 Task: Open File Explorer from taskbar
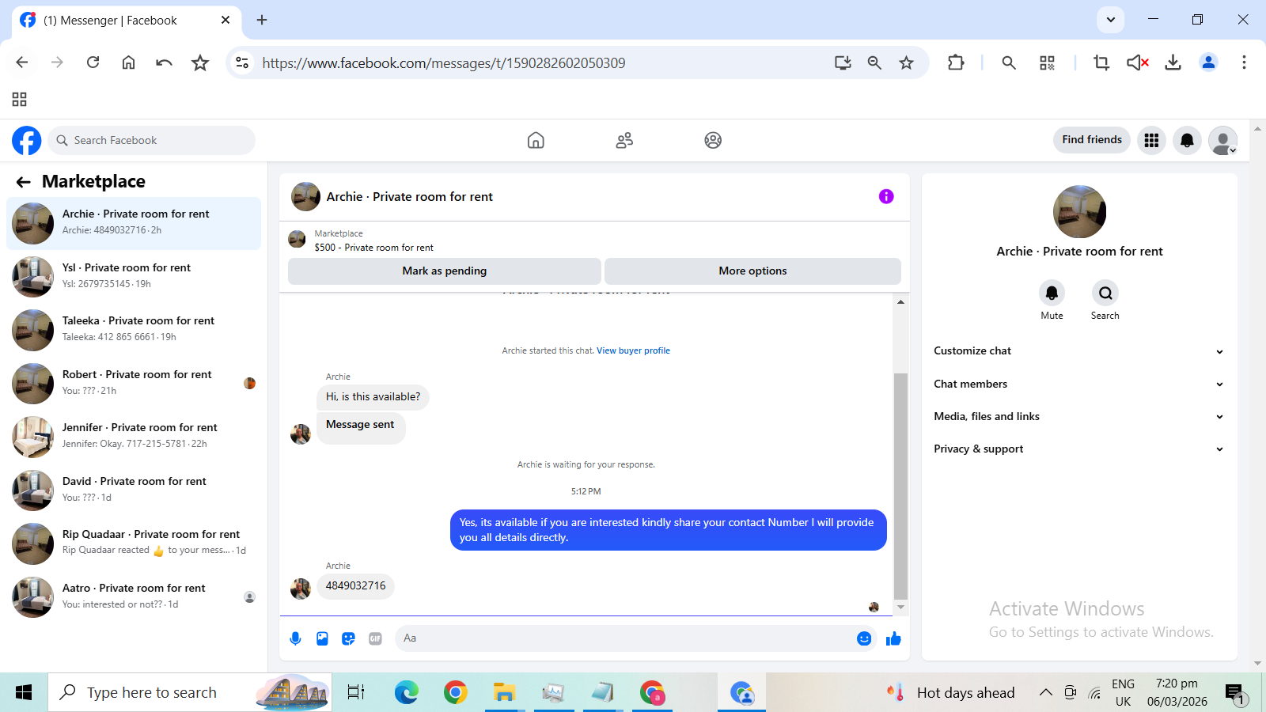504,692
